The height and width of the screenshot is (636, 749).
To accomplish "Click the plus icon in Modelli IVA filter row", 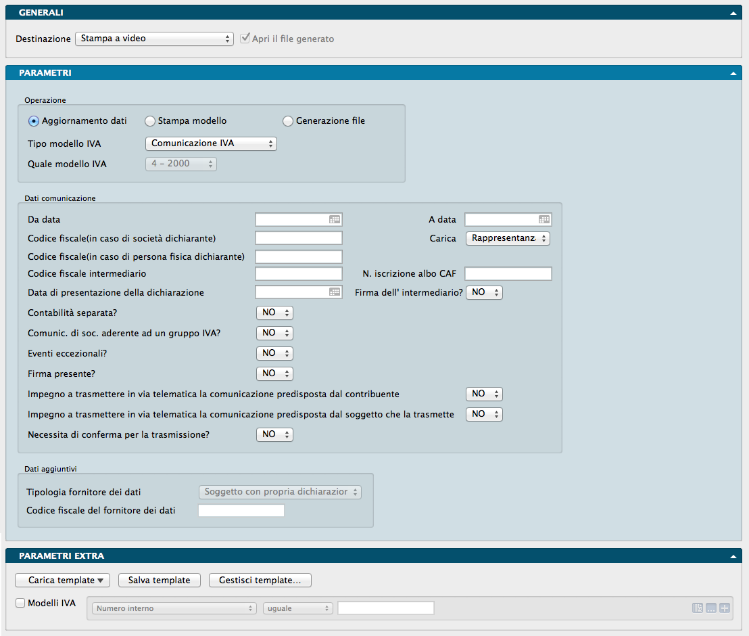I will pos(724,608).
